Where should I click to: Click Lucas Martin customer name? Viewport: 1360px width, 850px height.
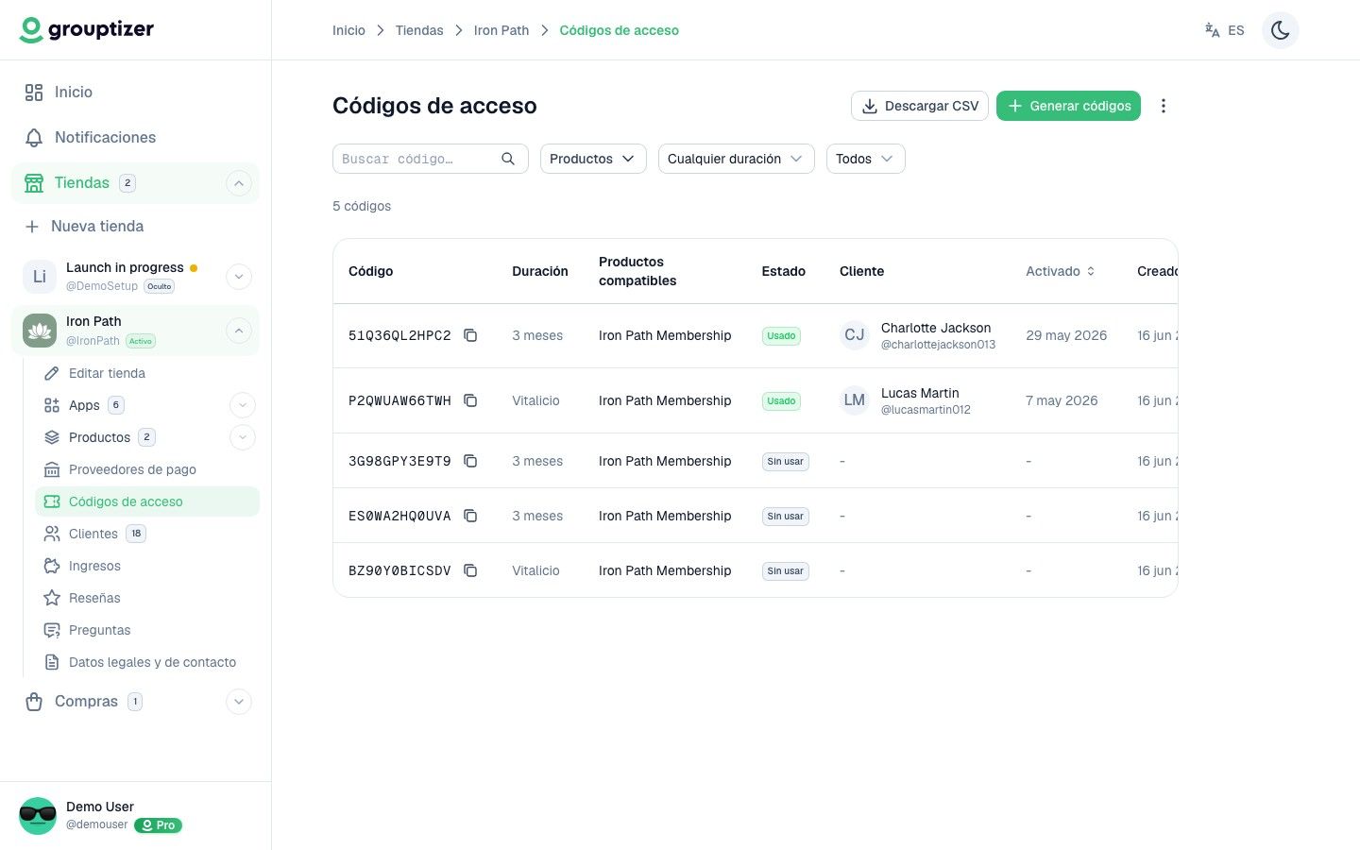coord(920,393)
